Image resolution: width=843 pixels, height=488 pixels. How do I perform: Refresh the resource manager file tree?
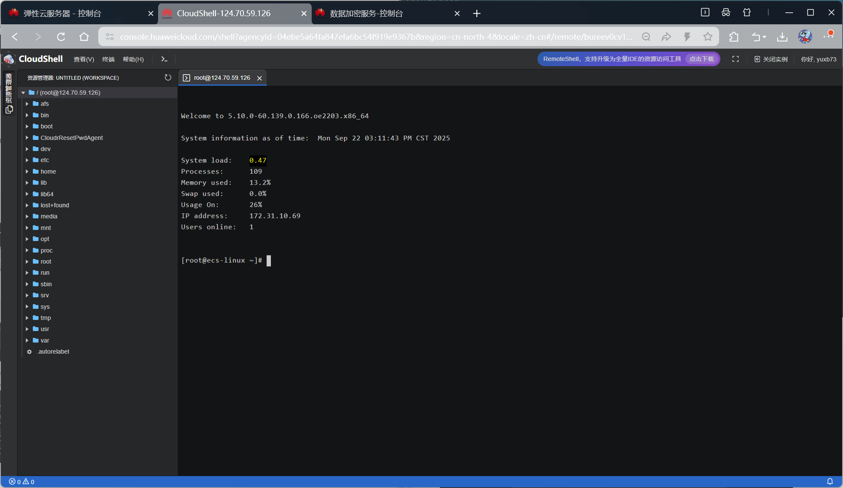[168, 78]
